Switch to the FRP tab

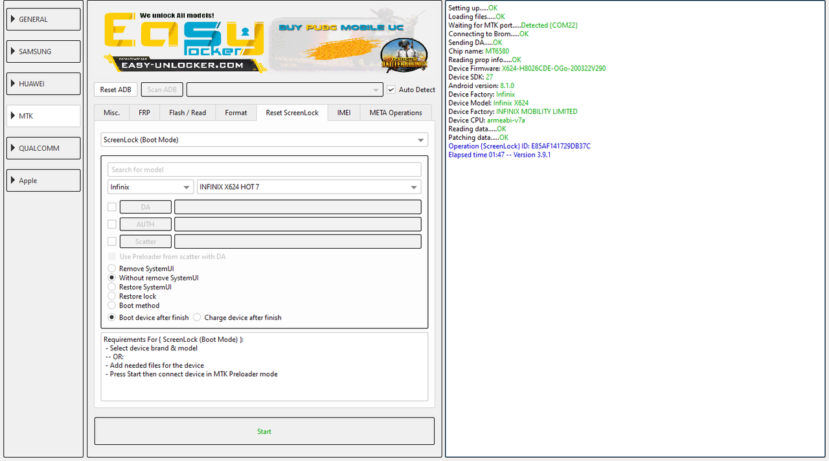pos(144,113)
